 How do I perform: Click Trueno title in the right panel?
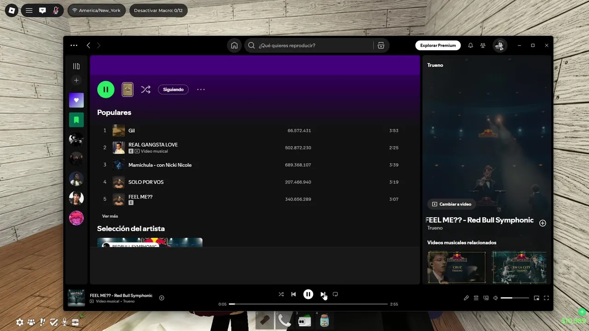435,65
